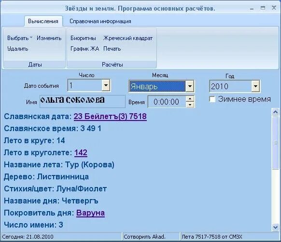Click the Время time field
Viewport: 281px width, 242px height.
167,102
